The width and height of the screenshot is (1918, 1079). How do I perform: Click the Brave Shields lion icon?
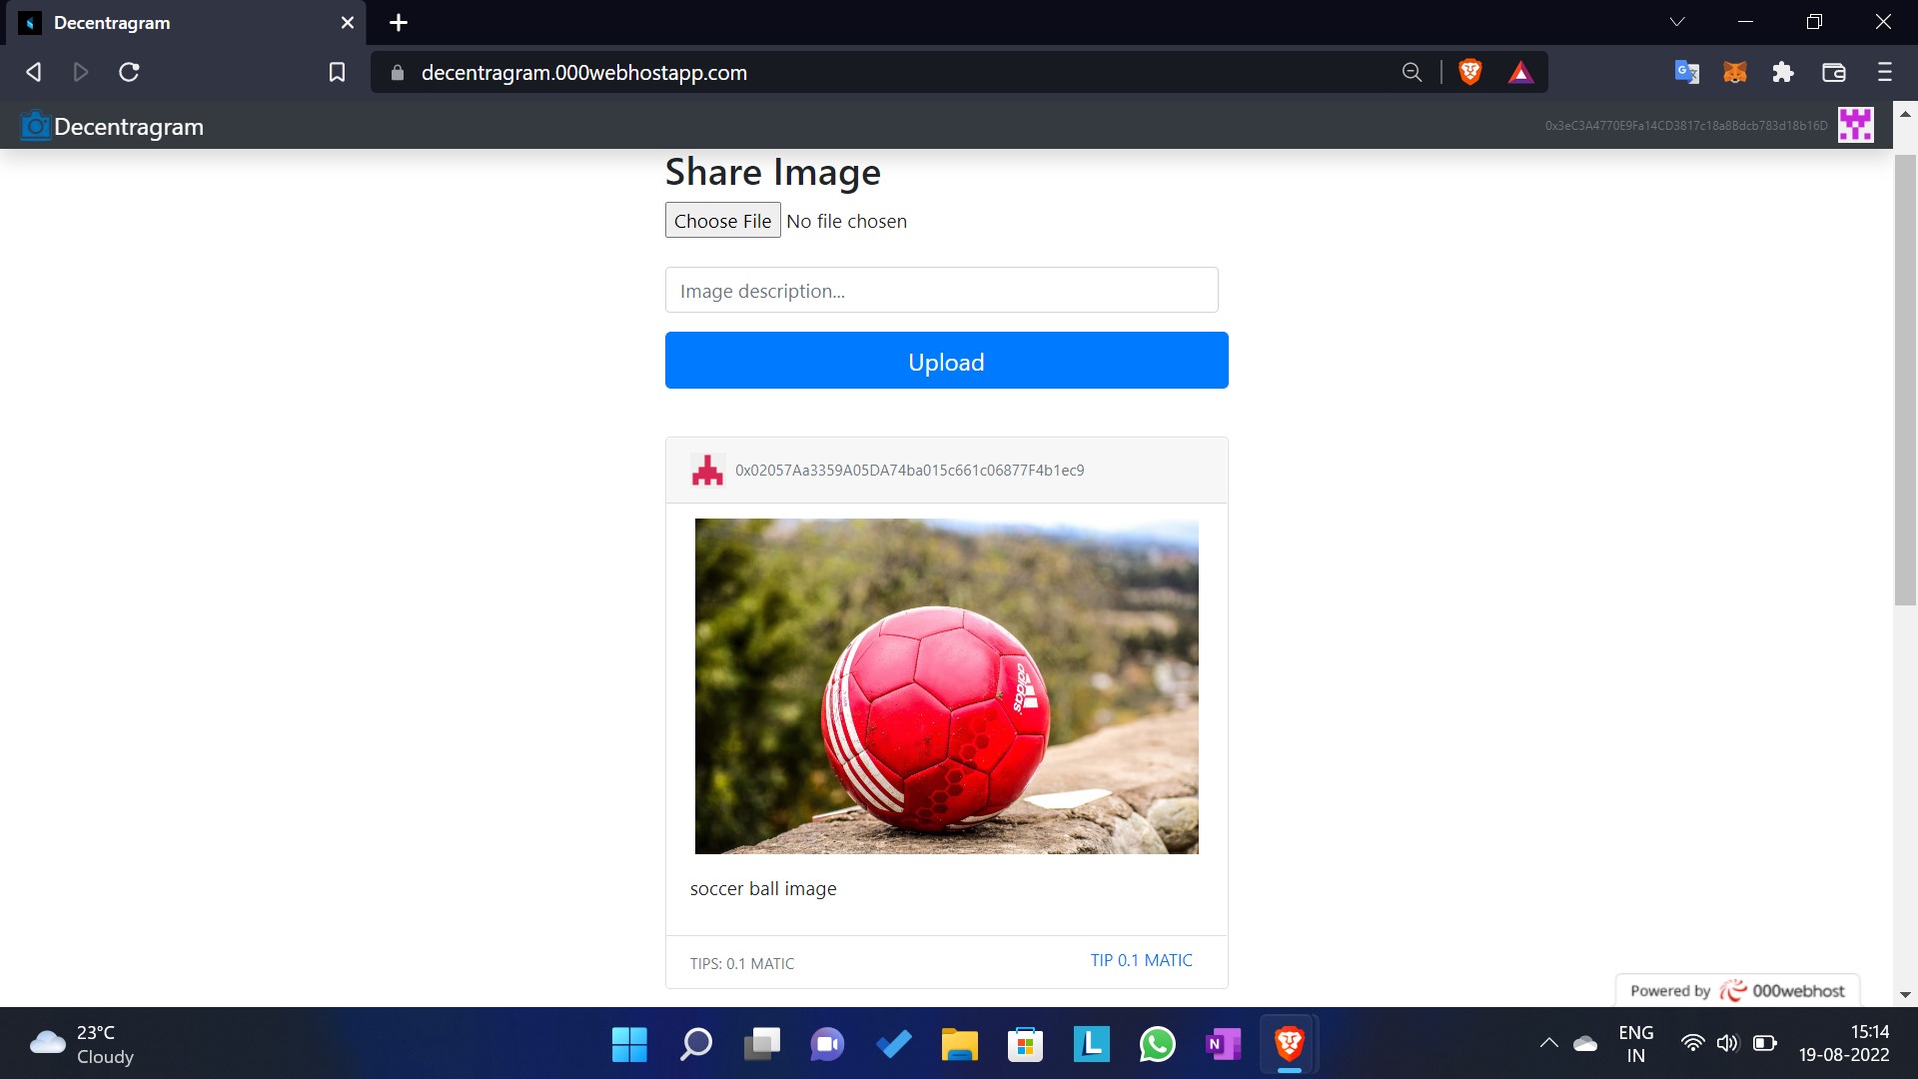(1469, 72)
